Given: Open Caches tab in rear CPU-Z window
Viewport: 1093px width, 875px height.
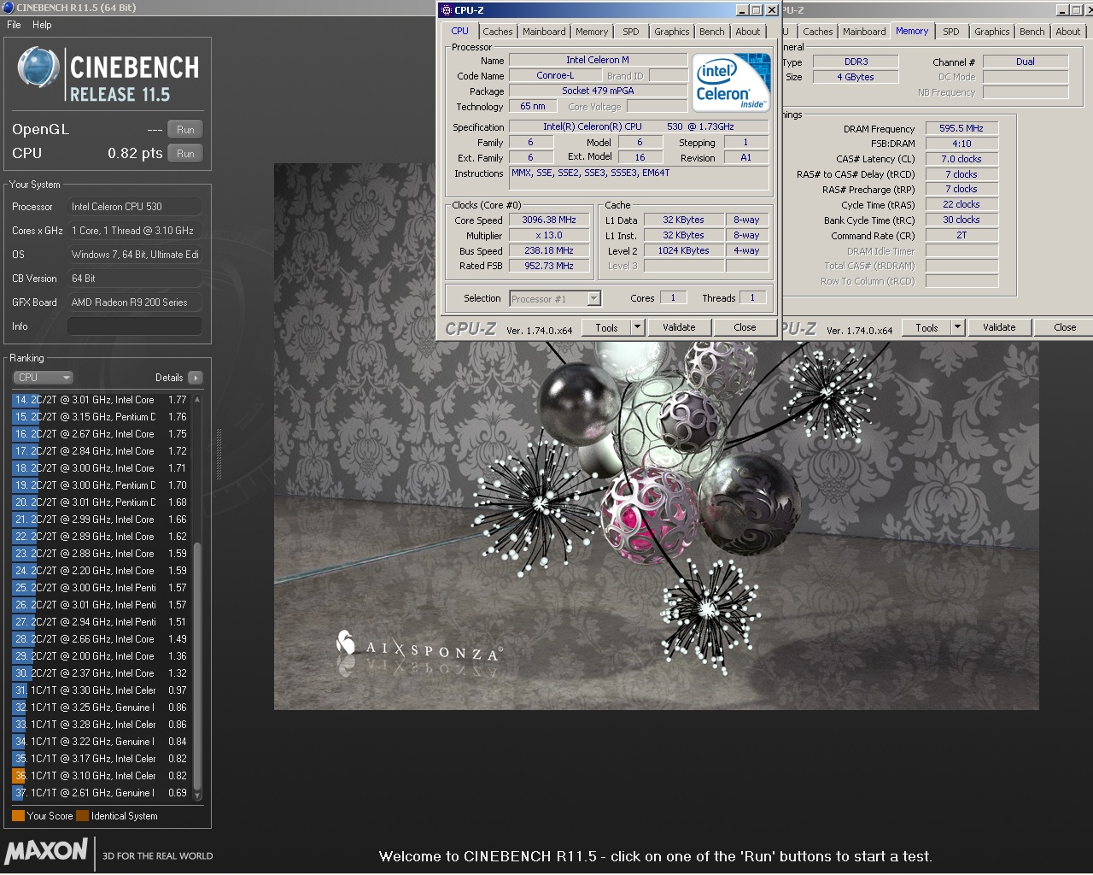Looking at the screenshot, I should [x=818, y=32].
